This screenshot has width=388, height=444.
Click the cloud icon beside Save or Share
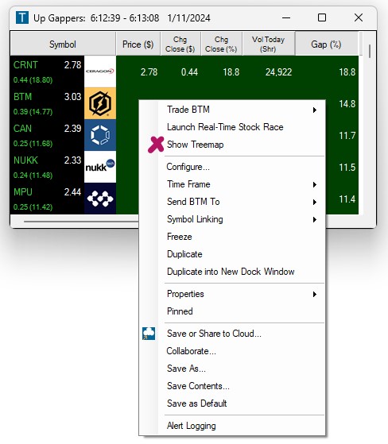(x=149, y=334)
